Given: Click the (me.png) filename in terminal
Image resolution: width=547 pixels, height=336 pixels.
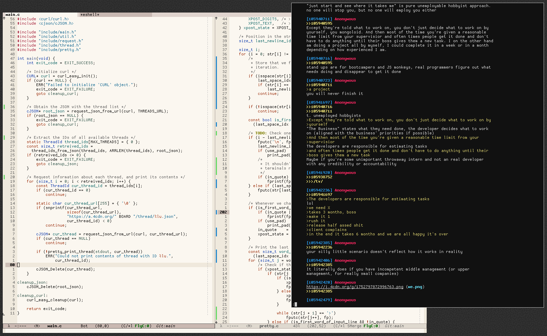Looking at the screenshot, I should coord(415,287).
